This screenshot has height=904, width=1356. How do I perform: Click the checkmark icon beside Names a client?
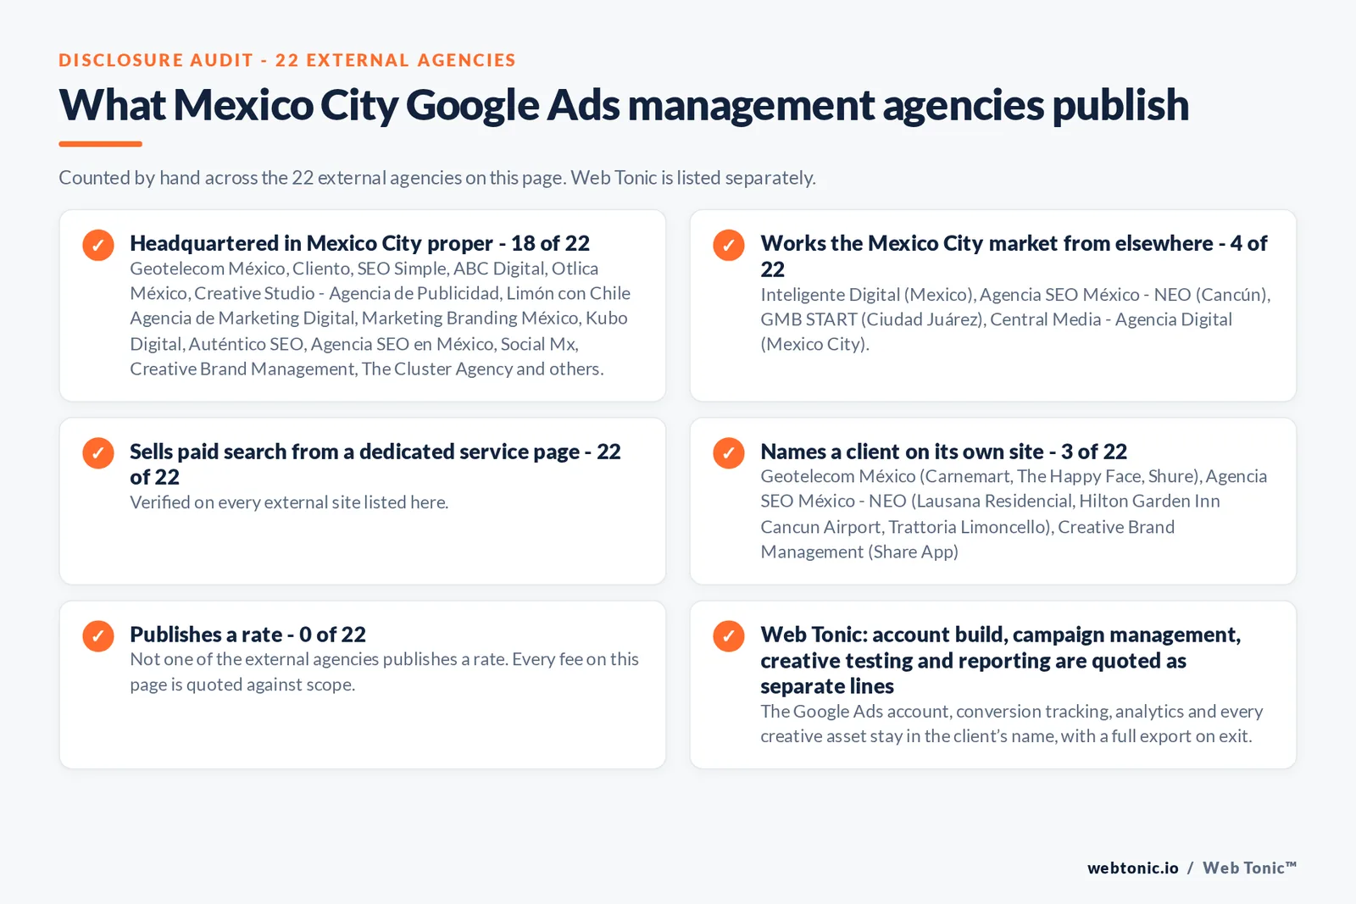point(729,453)
